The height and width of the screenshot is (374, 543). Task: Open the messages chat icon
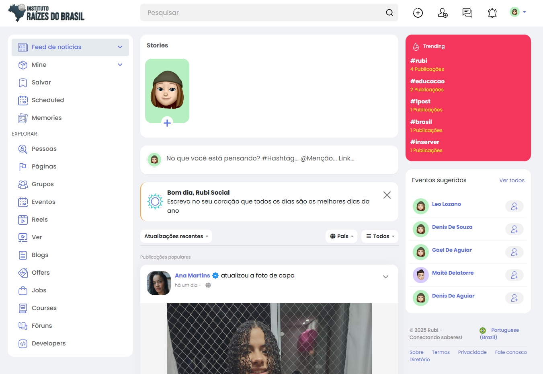point(467,13)
